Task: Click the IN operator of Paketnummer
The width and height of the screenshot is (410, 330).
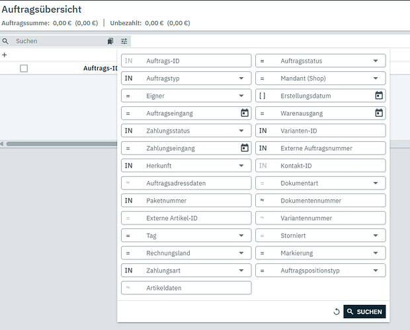Action: (x=129, y=201)
